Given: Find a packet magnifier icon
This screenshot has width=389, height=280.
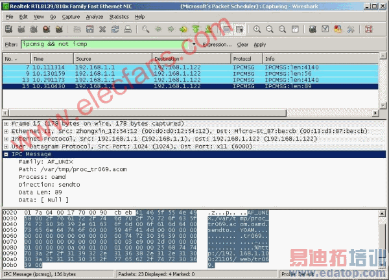Looking at the screenshot, I should 146,29.
